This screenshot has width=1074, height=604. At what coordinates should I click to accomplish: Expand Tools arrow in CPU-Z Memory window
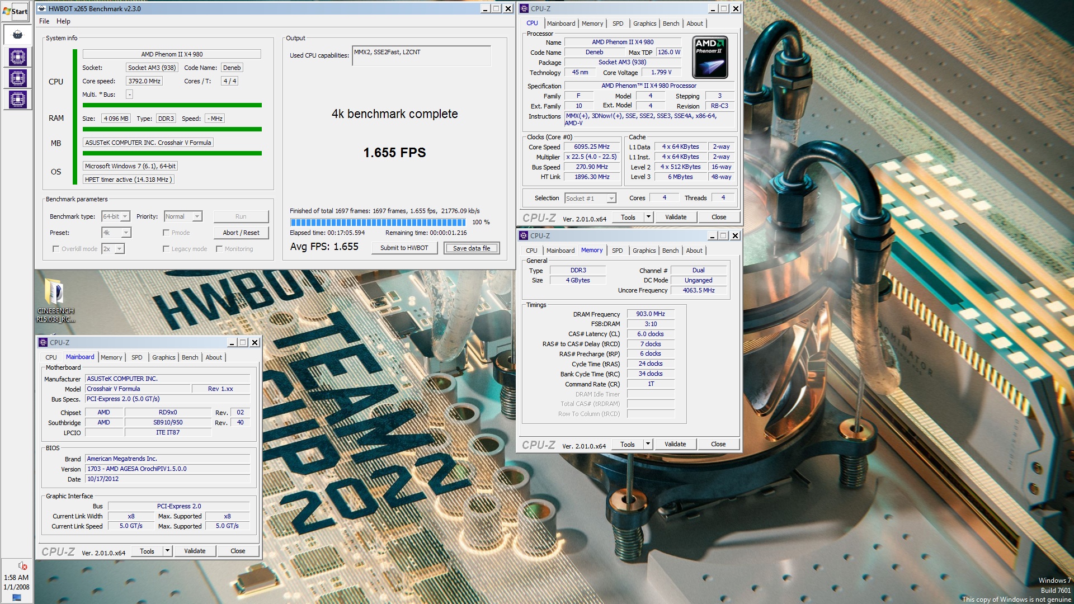[648, 444]
